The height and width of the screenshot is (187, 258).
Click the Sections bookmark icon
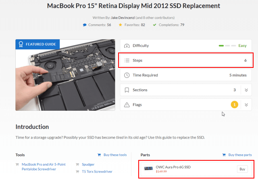[127, 90]
